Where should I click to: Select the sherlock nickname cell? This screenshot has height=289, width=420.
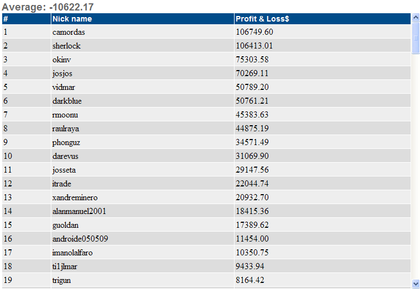point(66,46)
